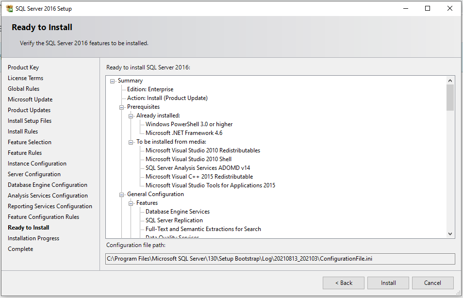Collapse the To be installed from media node
Screen dimensions: 463x298
(131, 142)
